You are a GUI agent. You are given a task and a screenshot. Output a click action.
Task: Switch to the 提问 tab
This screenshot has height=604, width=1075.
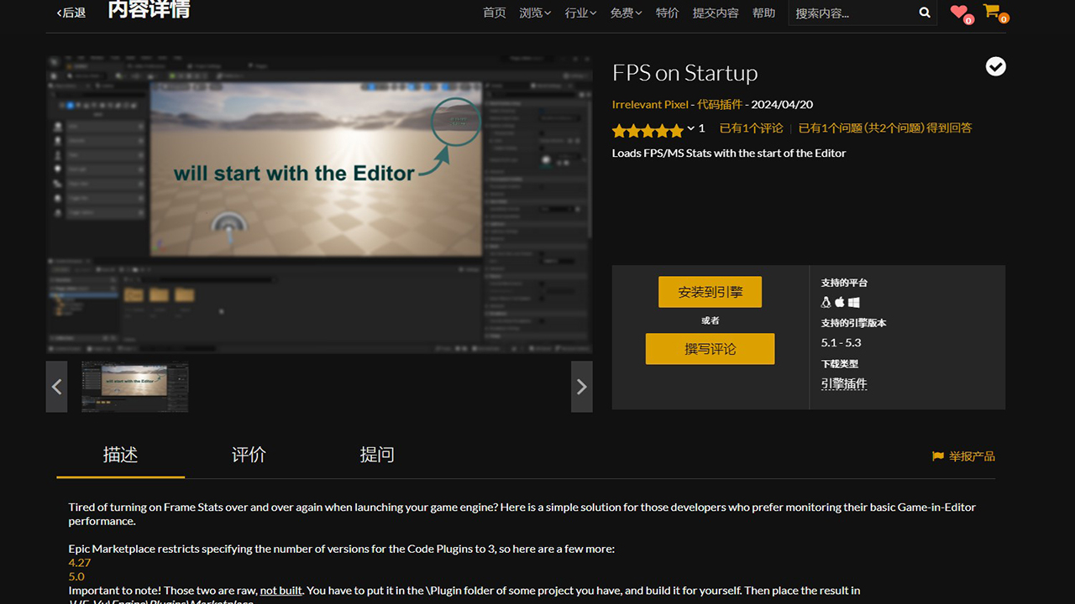377,455
